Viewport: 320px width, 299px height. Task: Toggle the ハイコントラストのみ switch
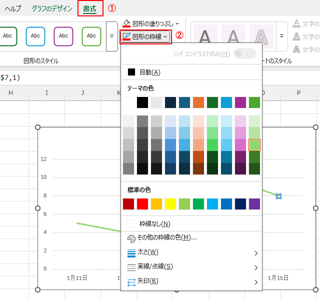coord(245,53)
